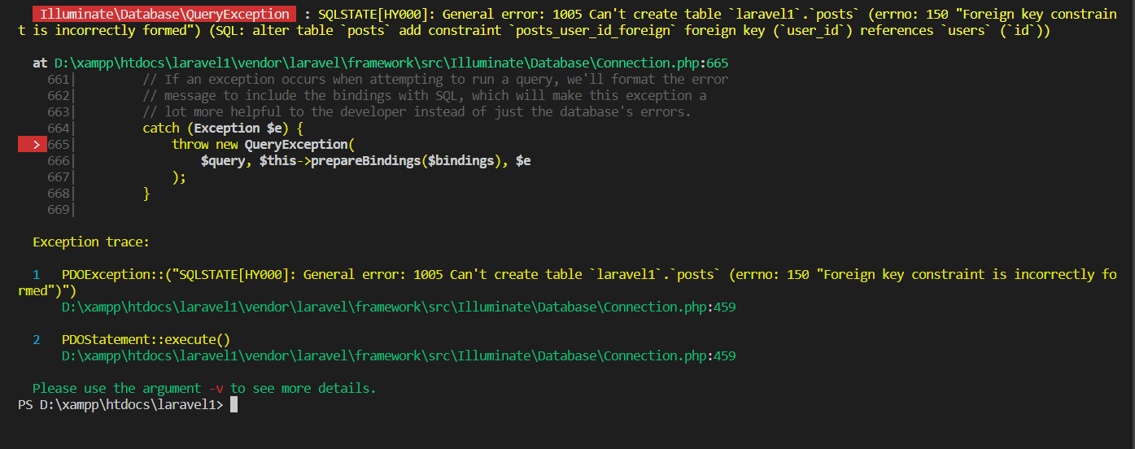Select line number 666

pos(59,160)
